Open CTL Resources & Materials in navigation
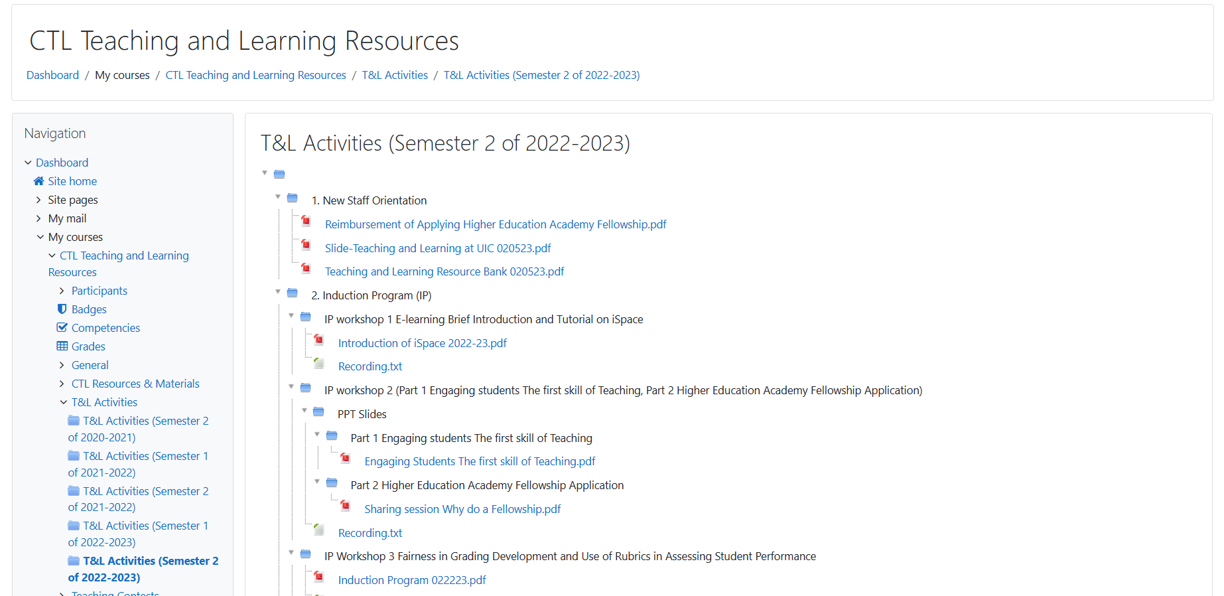The width and height of the screenshot is (1224, 596). click(x=135, y=384)
